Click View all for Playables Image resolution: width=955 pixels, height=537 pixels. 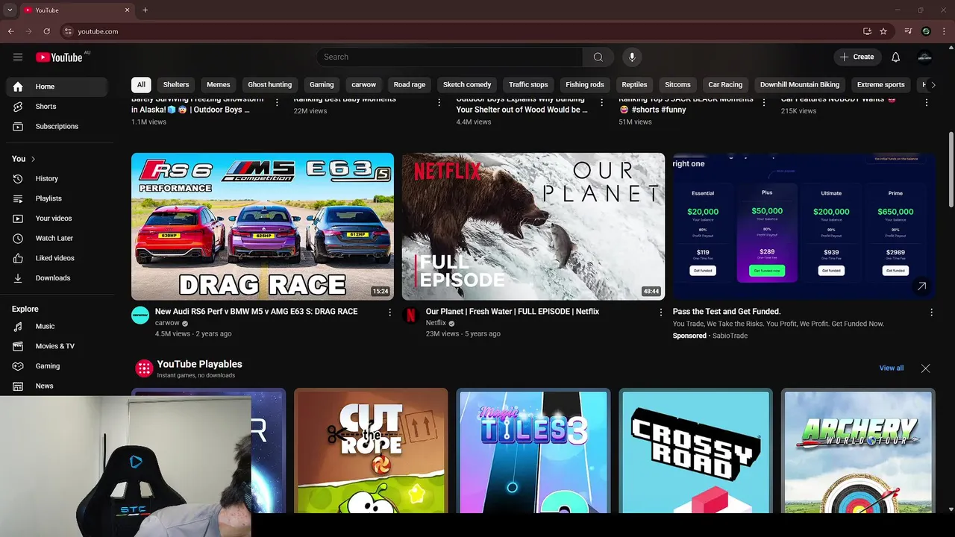point(892,368)
